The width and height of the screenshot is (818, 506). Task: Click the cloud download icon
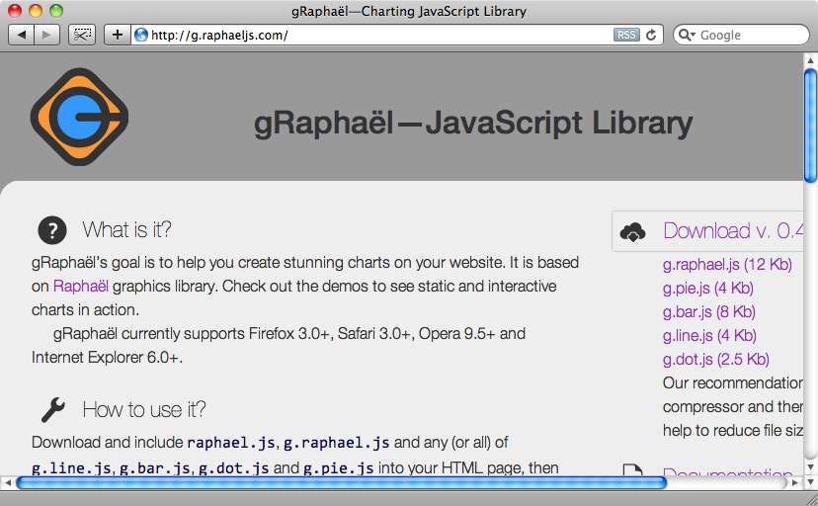[x=632, y=231]
